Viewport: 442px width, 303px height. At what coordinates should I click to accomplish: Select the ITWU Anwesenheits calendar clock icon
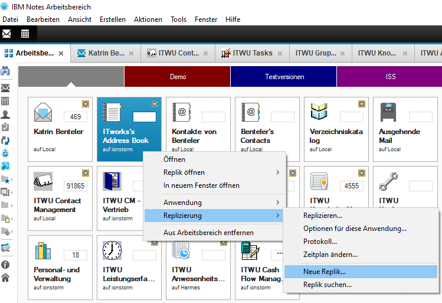181,250
